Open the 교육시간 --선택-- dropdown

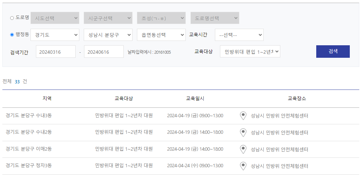239,35
